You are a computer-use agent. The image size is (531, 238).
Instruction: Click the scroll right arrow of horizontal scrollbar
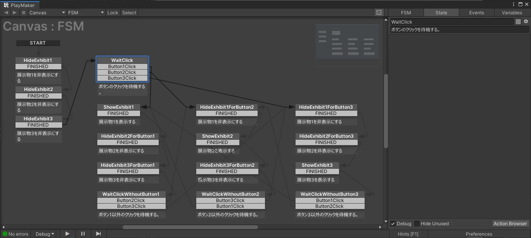380,227
